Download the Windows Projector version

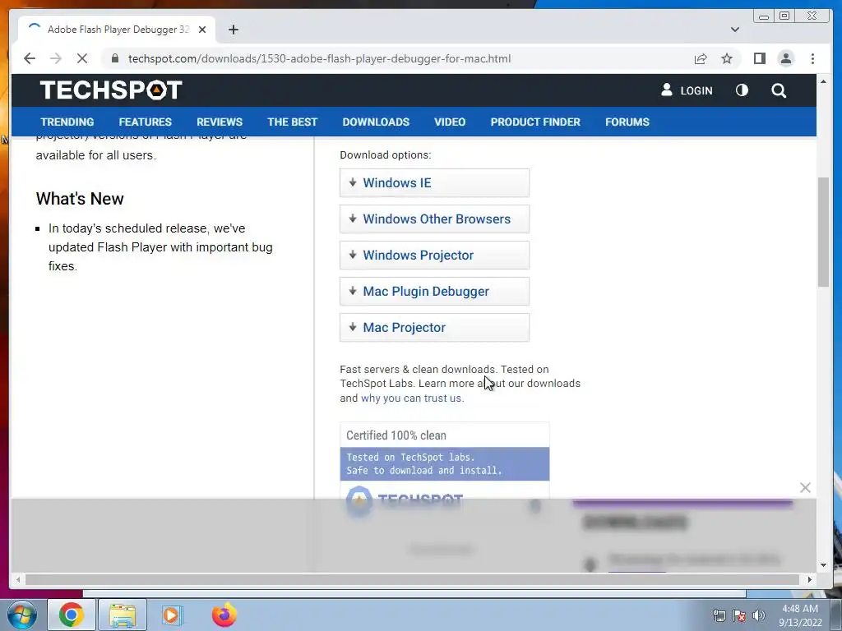[434, 255]
